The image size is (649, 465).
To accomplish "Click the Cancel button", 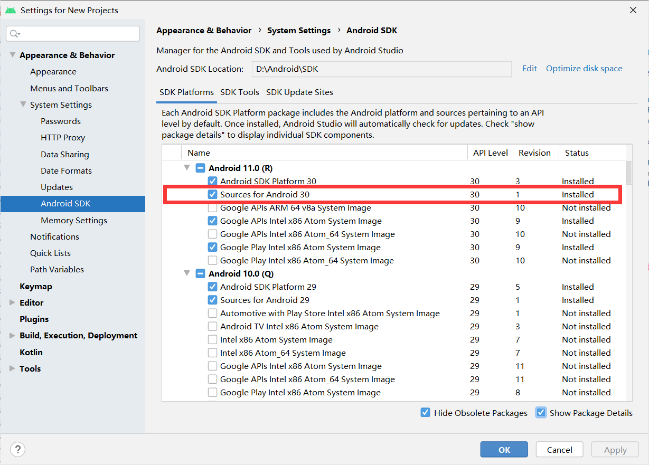I will click(x=560, y=450).
